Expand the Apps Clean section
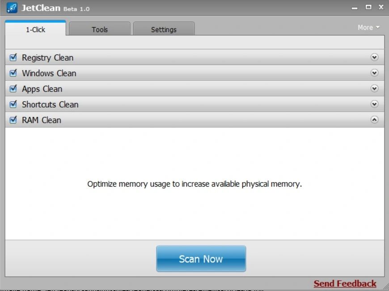The width and height of the screenshot is (389, 291). (x=374, y=88)
